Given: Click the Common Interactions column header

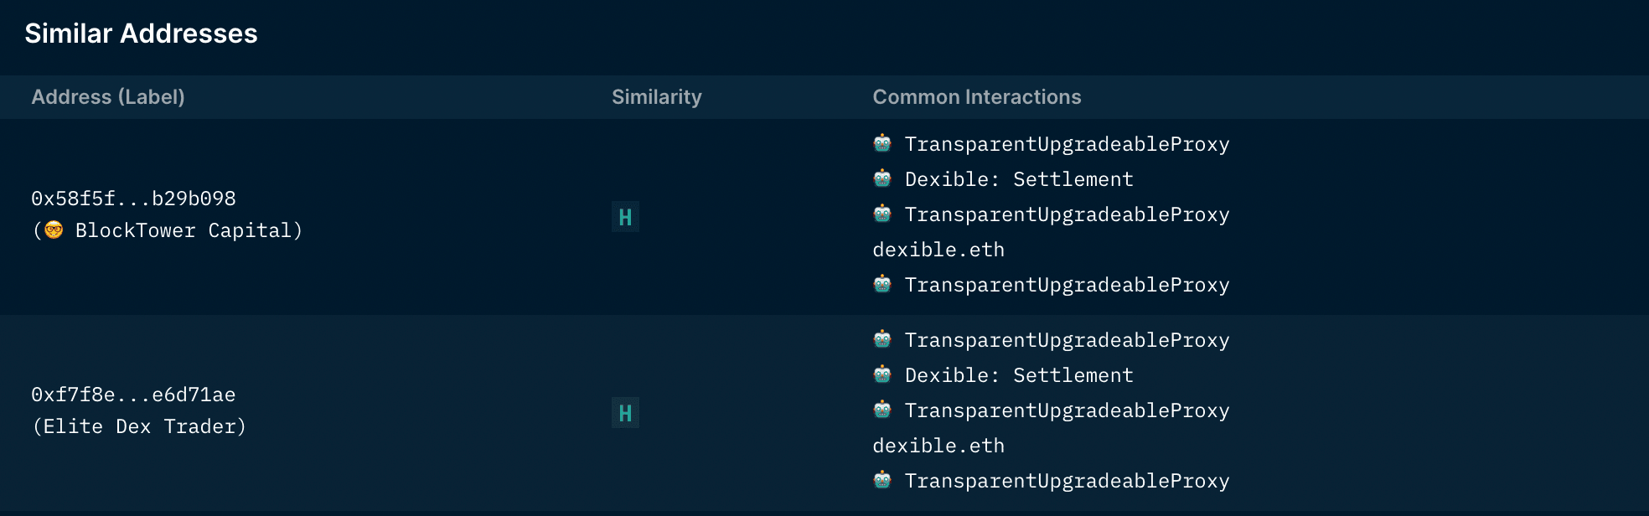Looking at the screenshot, I should 976,97.
